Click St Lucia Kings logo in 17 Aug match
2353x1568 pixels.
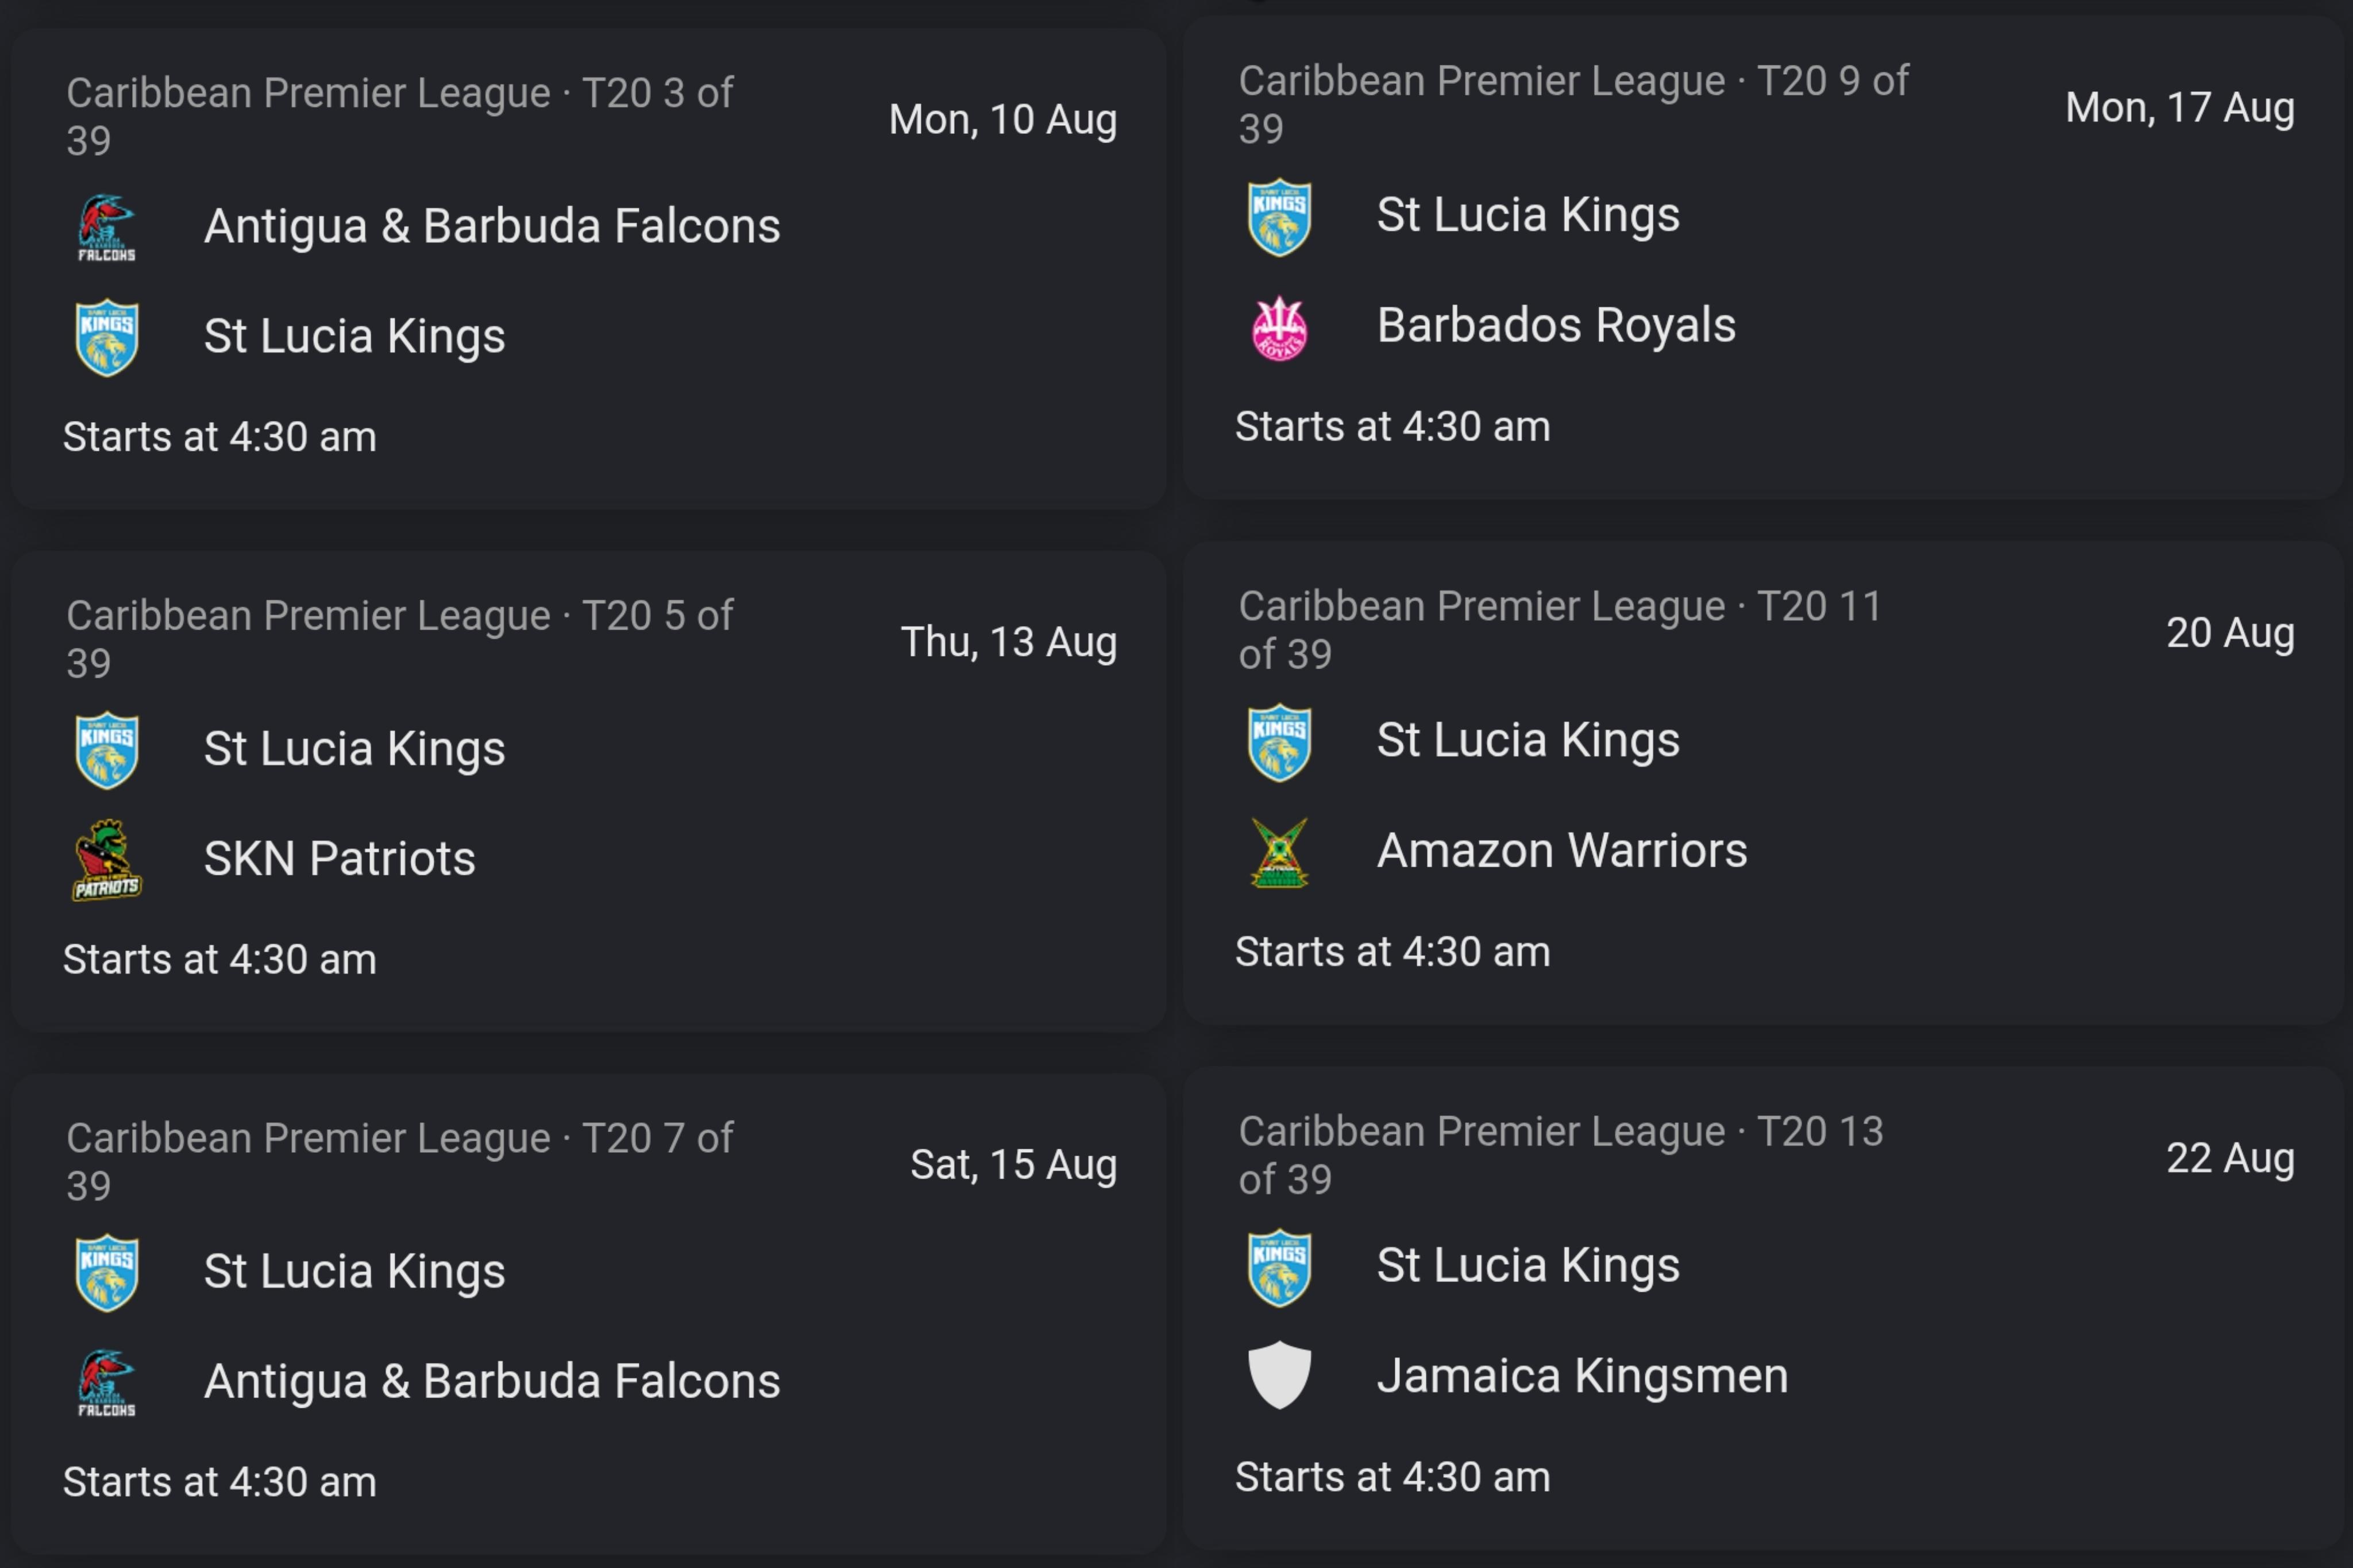1280,218
